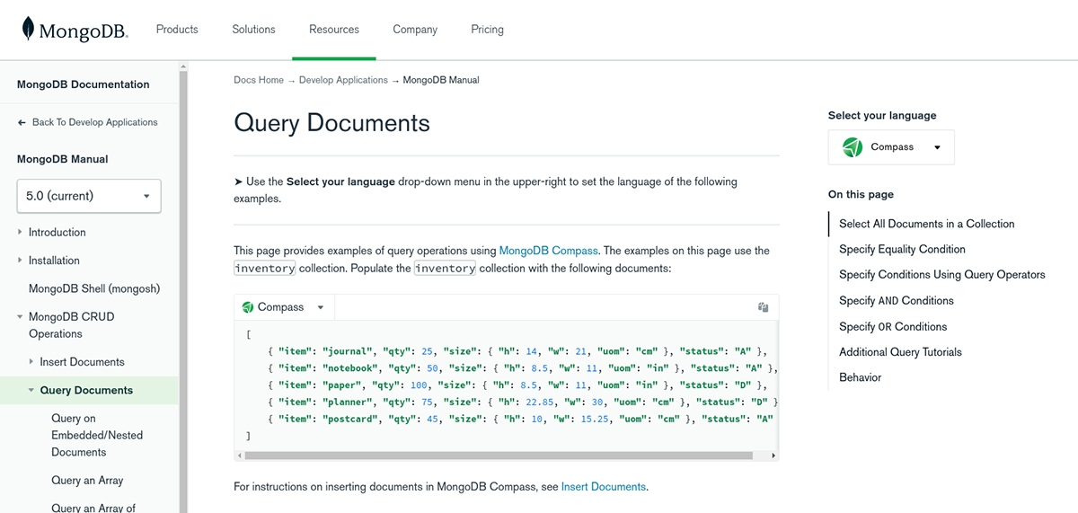Jump to Specify AND Conditions section

(x=896, y=301)
